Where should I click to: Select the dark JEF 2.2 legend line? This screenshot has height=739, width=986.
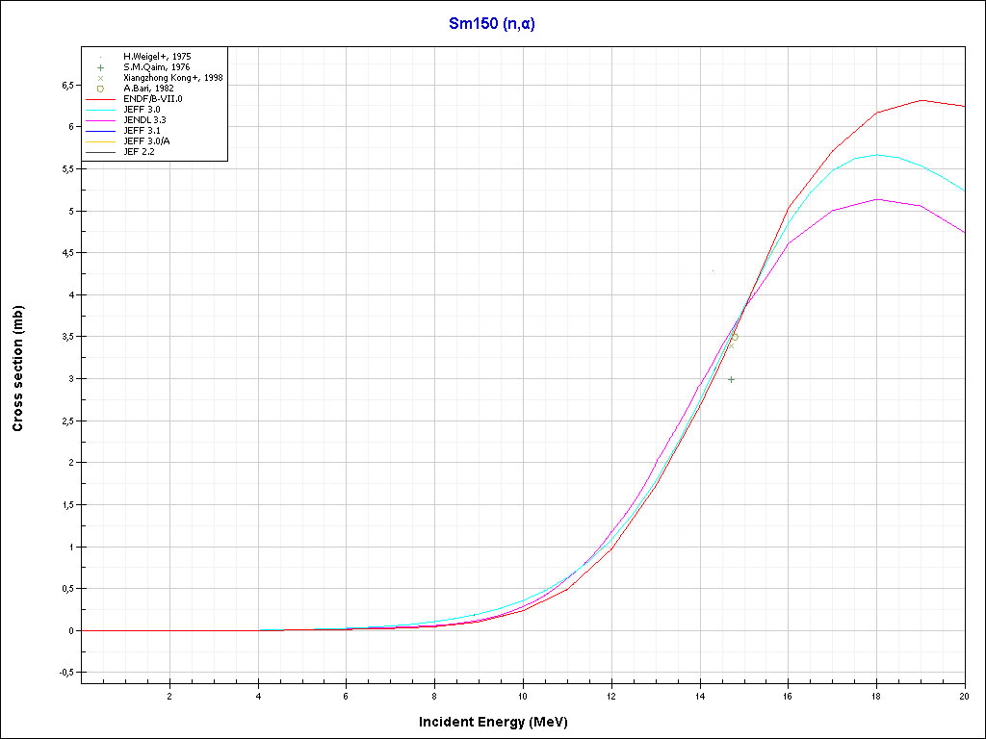pos(100,152)
